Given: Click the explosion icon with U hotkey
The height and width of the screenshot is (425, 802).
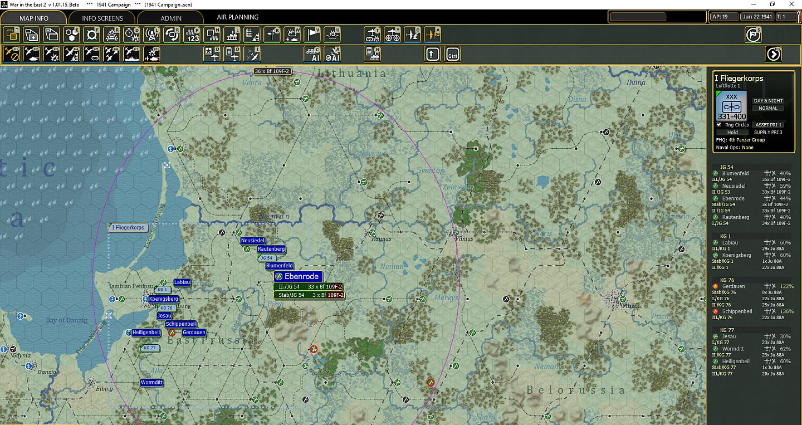Looking at the screenshot, I should pyautogui.click(x=332, y=35).
